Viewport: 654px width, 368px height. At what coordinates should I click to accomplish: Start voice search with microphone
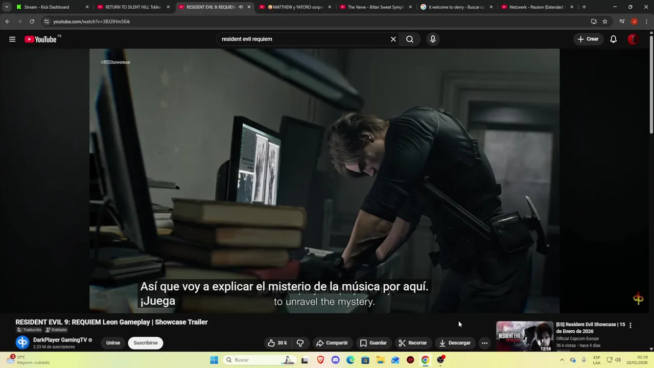pyautogui.click(x=433, y=39)
